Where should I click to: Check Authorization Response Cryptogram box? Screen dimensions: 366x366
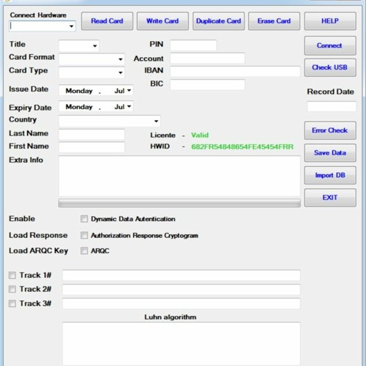[84, 236]
